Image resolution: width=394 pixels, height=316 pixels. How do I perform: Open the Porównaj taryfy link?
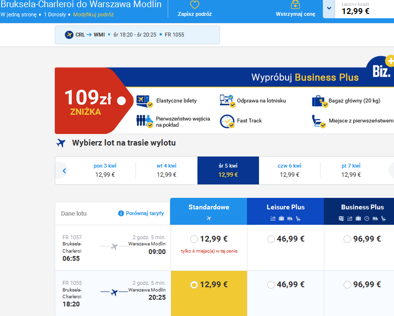[x=145, y=214]
